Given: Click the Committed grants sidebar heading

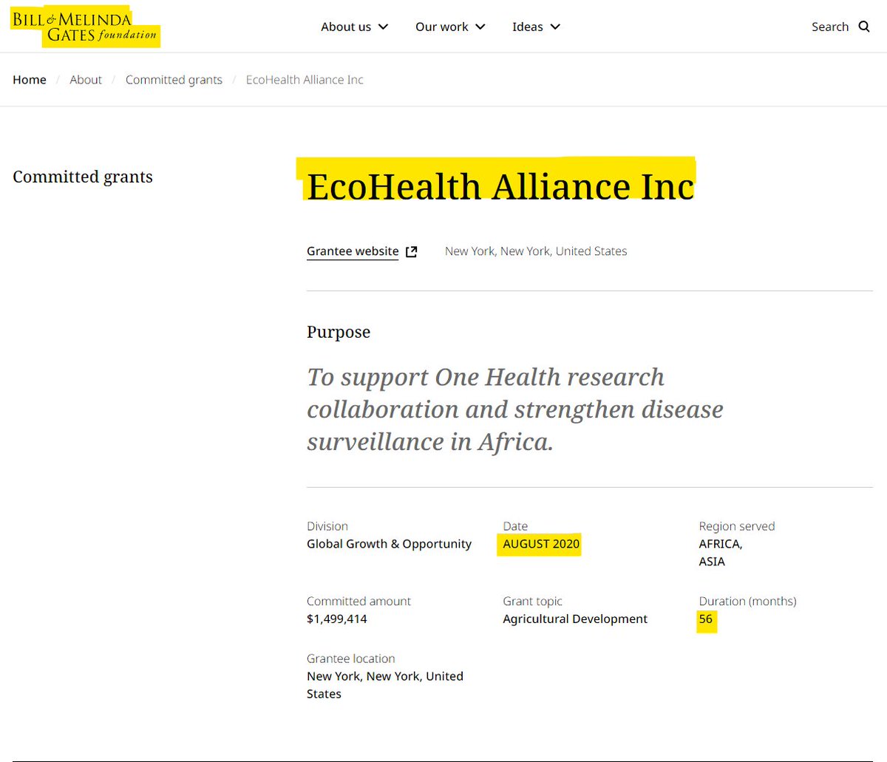Looking at the screenshot, I should coord(83,177).
